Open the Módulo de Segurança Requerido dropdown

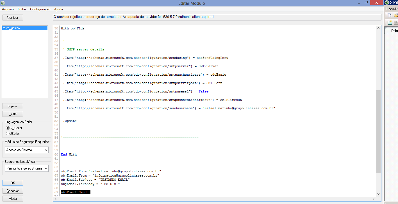tap(27, 150)
